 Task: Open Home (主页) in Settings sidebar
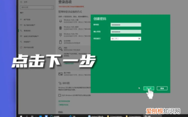click(x=24, y=2)
